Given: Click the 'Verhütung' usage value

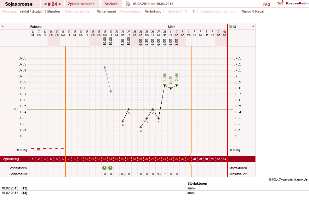Looking at the screenshot, I should (x=153, y=11).
